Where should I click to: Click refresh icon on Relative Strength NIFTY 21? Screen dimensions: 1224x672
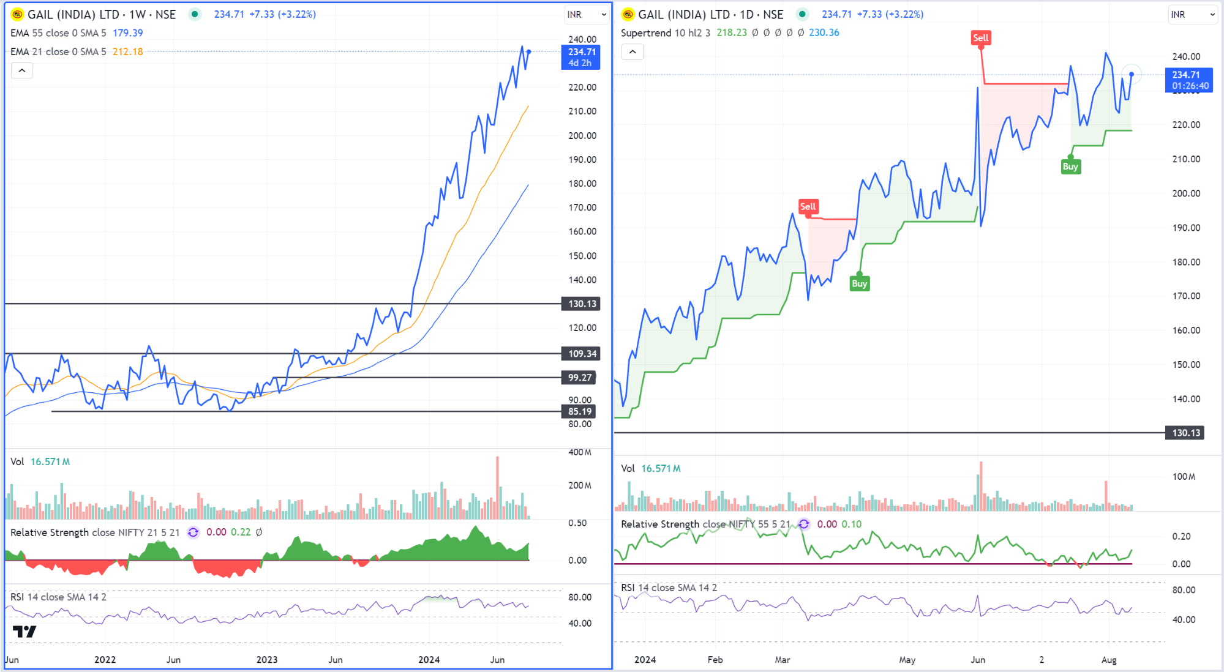point(193,532)
